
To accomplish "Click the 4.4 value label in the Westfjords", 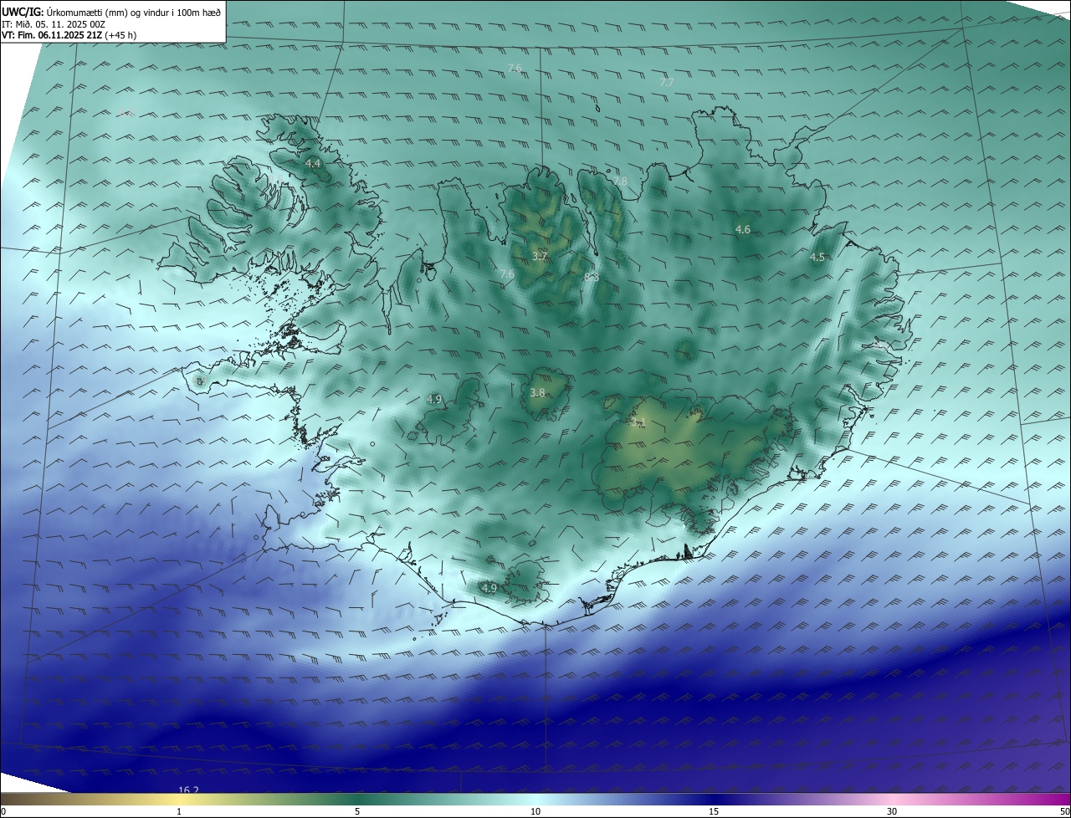I will 313,163.
